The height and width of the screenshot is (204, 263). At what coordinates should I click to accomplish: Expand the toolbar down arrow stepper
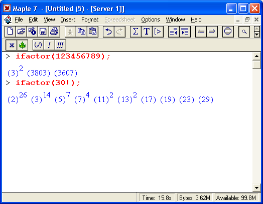point(257,34)
